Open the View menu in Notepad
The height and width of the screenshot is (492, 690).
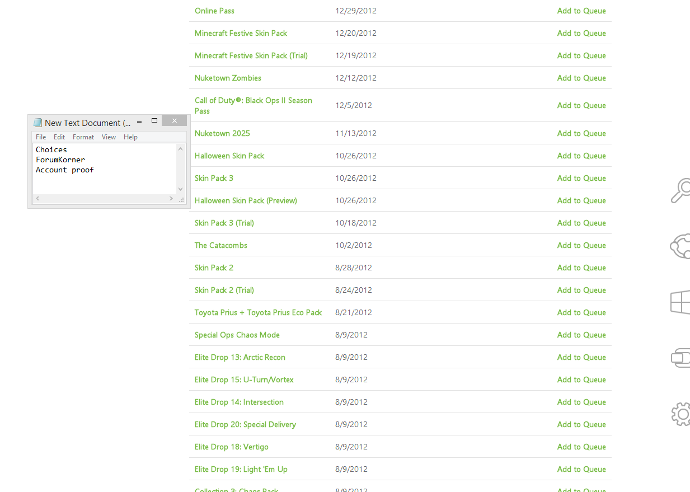coord(109,137)
